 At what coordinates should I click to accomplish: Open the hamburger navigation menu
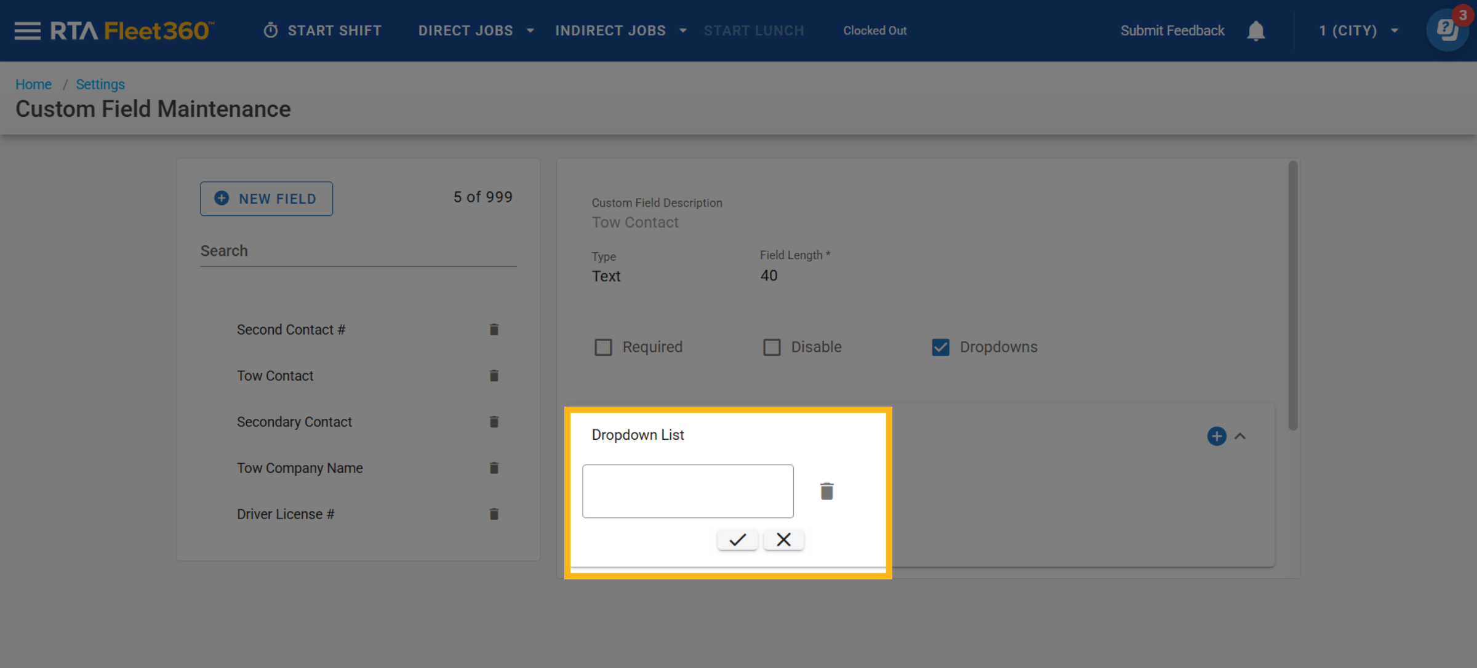(27, 30)
